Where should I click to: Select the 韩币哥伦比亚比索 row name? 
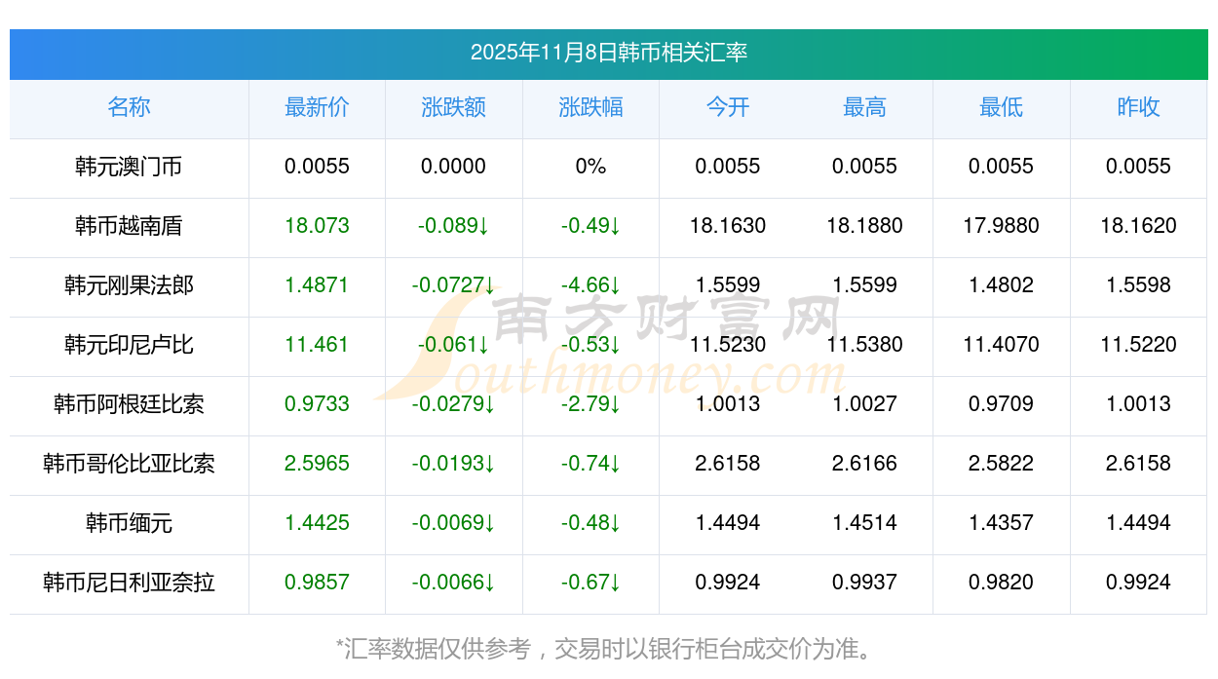129,464
